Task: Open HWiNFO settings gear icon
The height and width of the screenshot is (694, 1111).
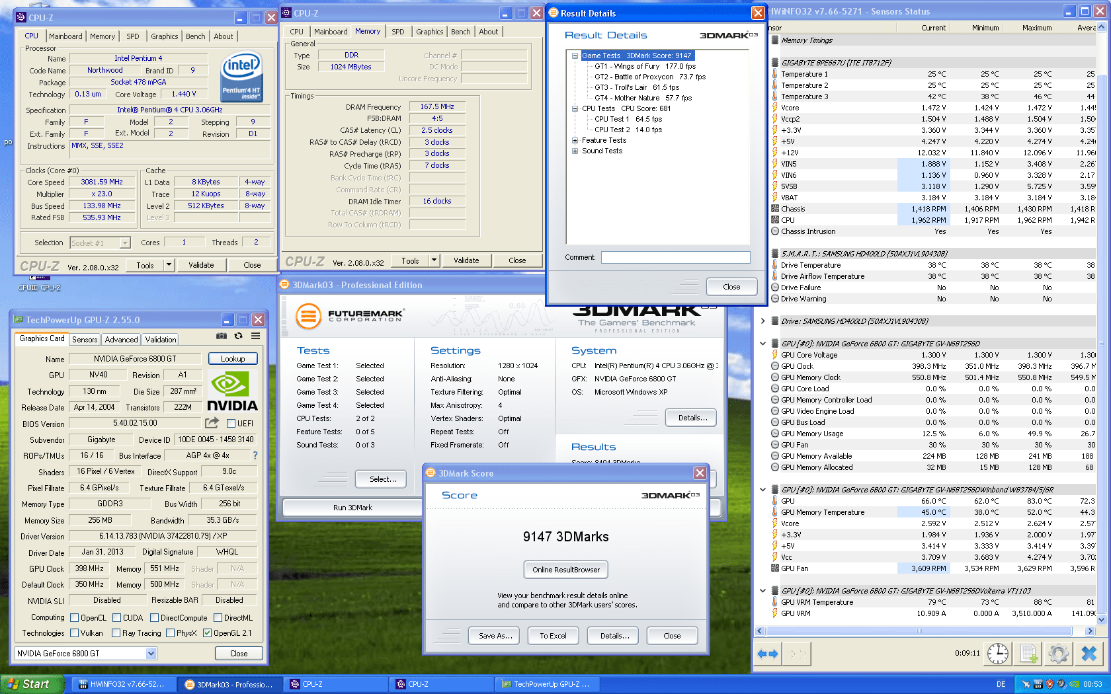Action: [1058, 654]
